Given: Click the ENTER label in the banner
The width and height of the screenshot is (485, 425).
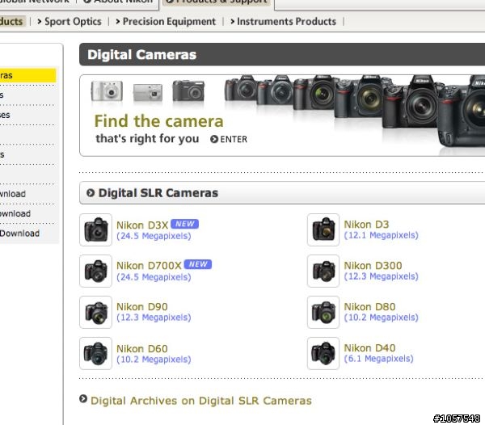Looking at the screenshot, I should tap(234, 139).
